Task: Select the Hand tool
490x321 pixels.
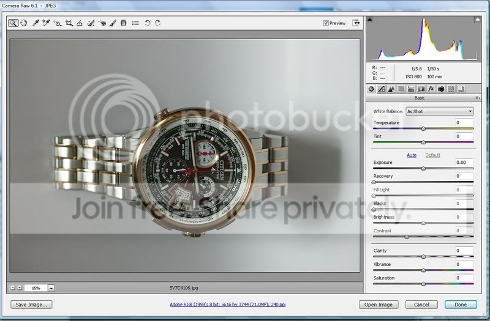Action: 24,23
